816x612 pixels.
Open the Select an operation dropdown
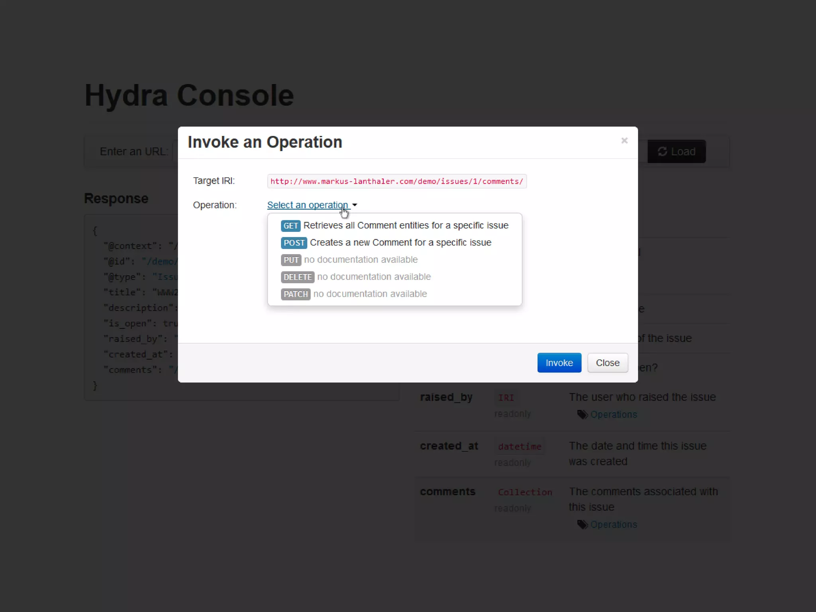click(x=307, y=205)
